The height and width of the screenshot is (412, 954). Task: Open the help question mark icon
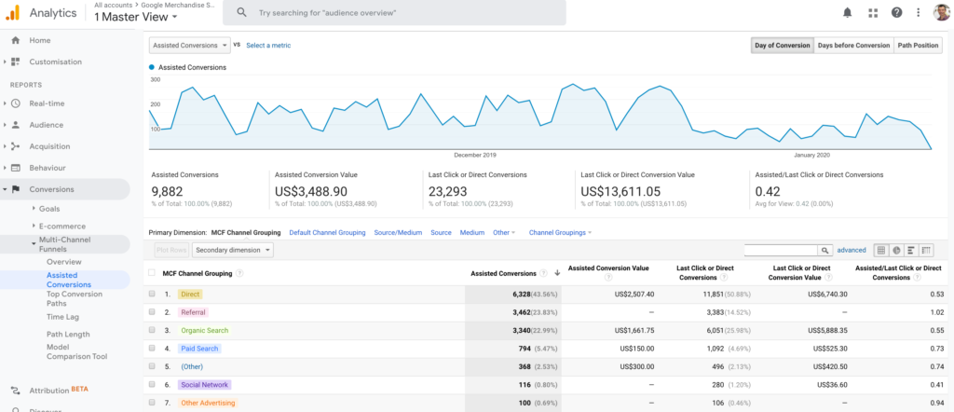[x=896, y=13]
